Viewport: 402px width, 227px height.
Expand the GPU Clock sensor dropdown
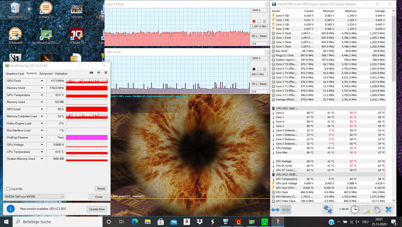[42, 81]
